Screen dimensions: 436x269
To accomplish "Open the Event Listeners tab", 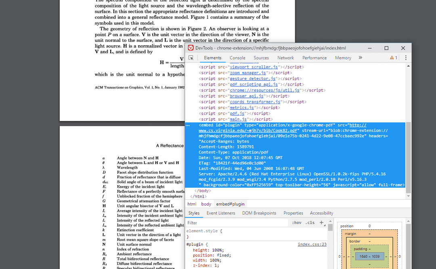I will coord(220,213).
